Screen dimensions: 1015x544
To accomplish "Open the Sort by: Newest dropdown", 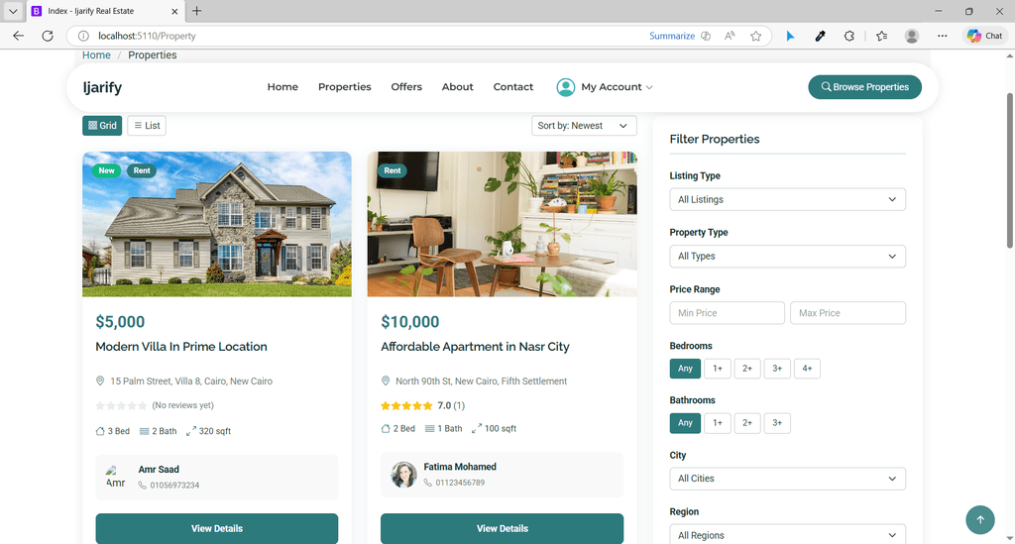I will coord(584,126).
